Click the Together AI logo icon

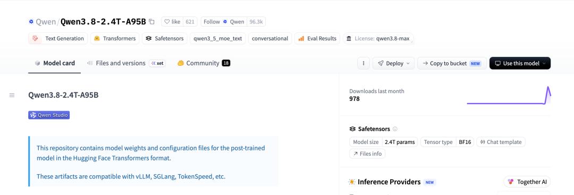coord(511,182)
